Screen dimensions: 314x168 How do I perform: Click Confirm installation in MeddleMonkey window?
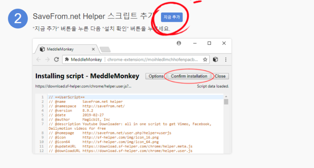189,76
